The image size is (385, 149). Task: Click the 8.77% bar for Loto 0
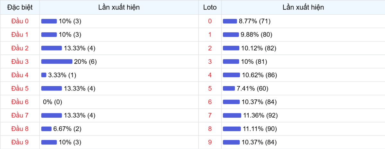coord(230,21)
